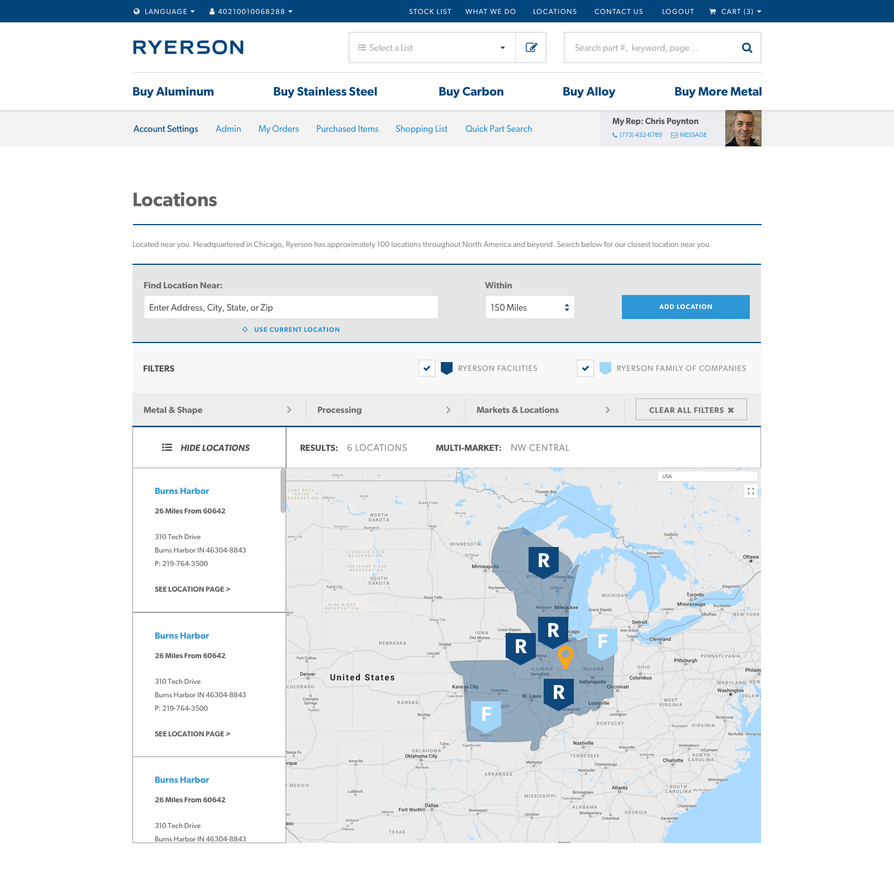The width and height of the screenshot is (894, 885).
Task: Switch to Account Settings tab
Action: (x=165, y=129)
